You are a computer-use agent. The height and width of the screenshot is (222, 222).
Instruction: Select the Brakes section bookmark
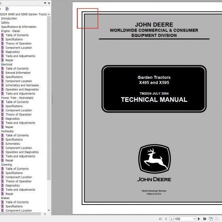pos(5,198)
